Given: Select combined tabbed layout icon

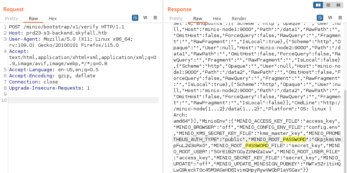Looking at the screenshot, I should pyautogui.click(x=338, y=5).
